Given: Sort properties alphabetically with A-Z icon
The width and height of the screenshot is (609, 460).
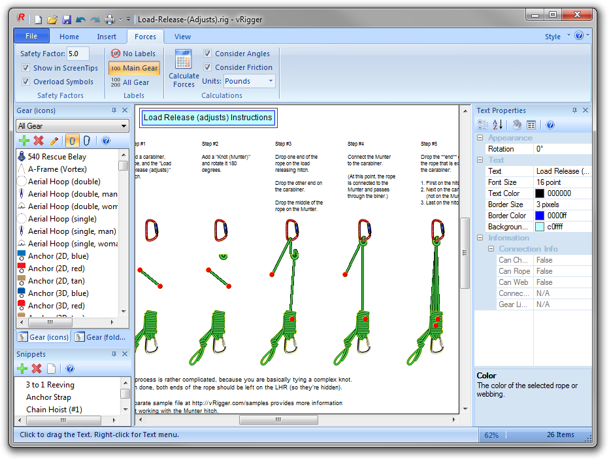Looking at the screenshot, I should 498,125.
